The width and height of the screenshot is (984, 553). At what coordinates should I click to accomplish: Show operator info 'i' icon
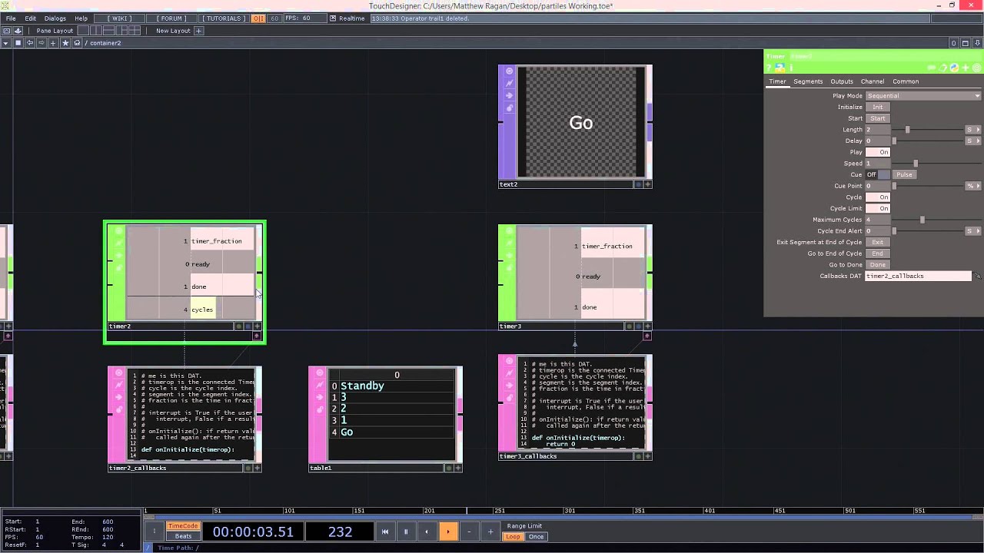[x=791, y=68]
